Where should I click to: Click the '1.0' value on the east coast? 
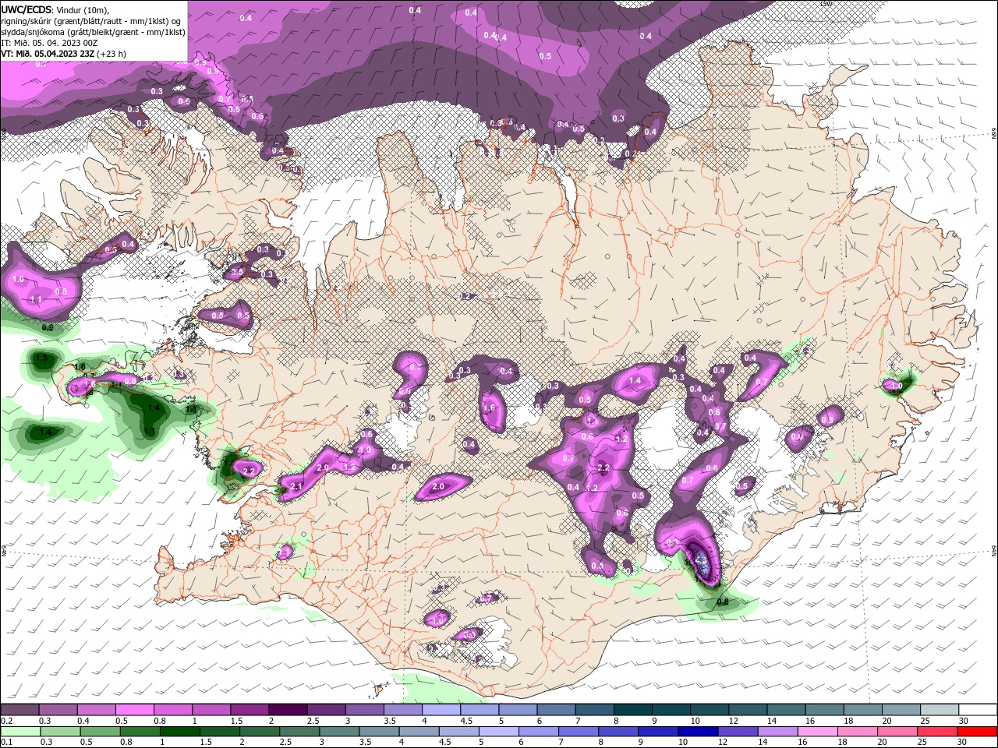pyautogui.click(x=897, y=386)
